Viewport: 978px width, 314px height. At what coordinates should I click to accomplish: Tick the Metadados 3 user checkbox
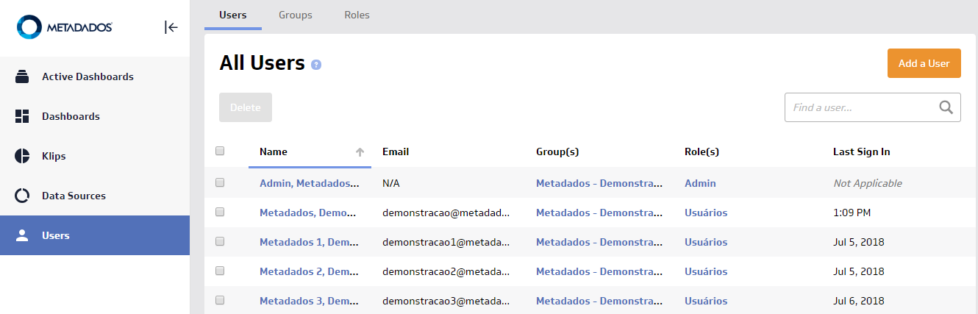coord(220,300)
